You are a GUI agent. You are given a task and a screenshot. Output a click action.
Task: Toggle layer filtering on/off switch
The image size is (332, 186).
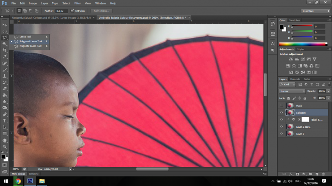(x=329, y=84)
